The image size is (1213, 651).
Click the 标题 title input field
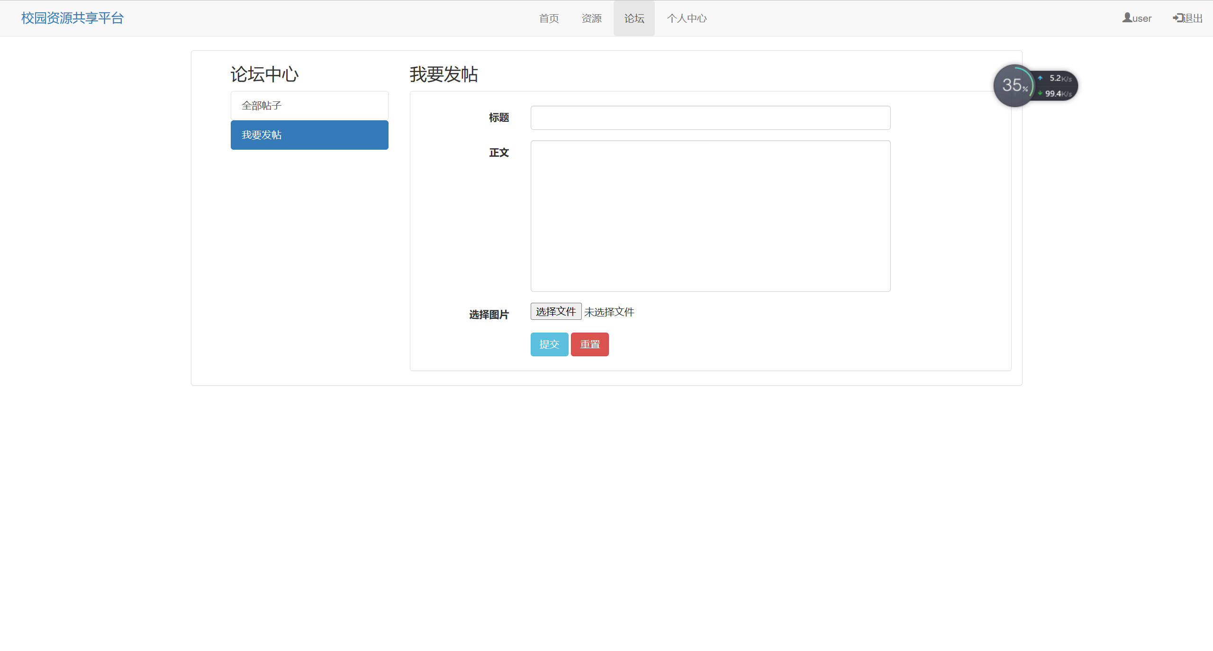pyautogui.click(x=710, y=118)
